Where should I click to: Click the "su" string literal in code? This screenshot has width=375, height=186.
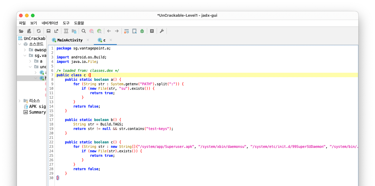123,89
